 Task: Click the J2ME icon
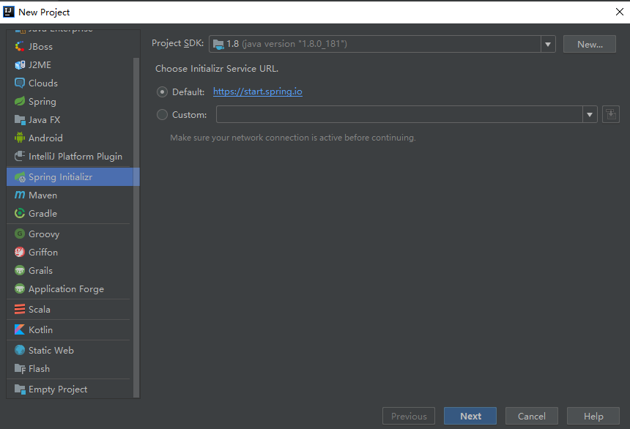click(19, 65)
